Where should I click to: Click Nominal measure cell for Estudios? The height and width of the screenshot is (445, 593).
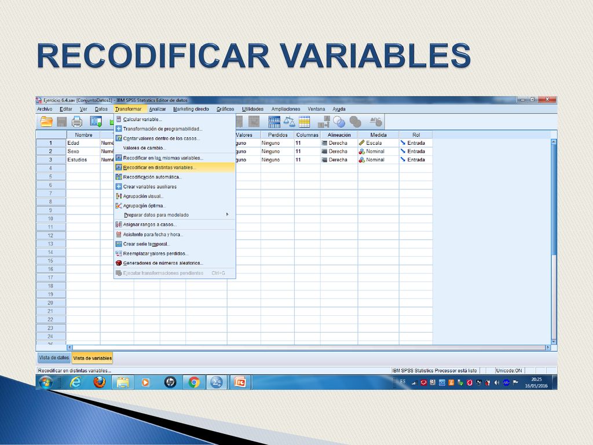coord(378,160)
